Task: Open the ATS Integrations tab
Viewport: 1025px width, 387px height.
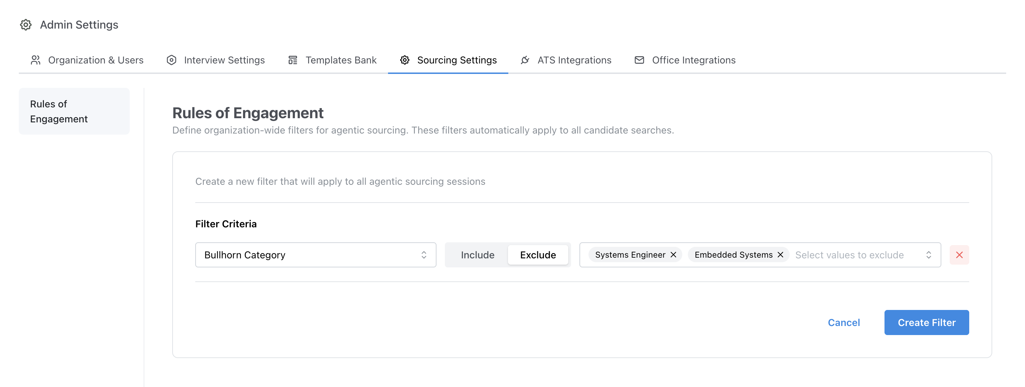Action: 574,60
